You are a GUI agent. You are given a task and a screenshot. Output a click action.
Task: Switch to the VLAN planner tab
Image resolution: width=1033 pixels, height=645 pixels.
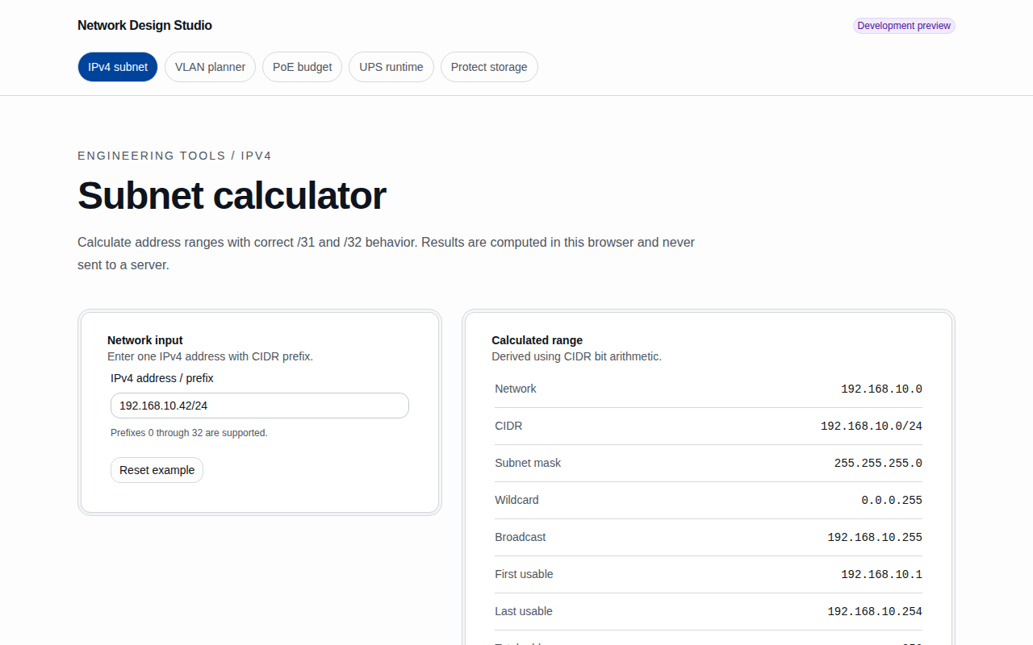click(211, 67)
